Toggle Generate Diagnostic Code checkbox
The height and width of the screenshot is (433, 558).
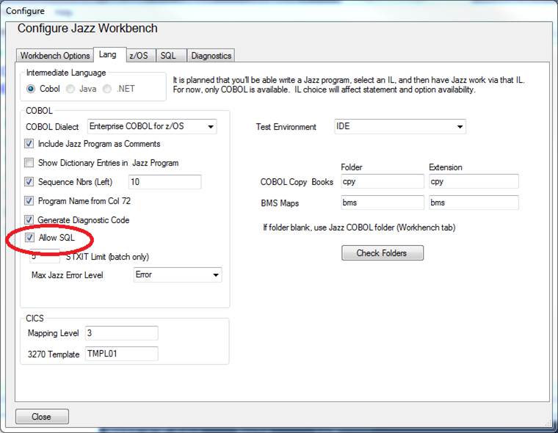coord(29,220)
